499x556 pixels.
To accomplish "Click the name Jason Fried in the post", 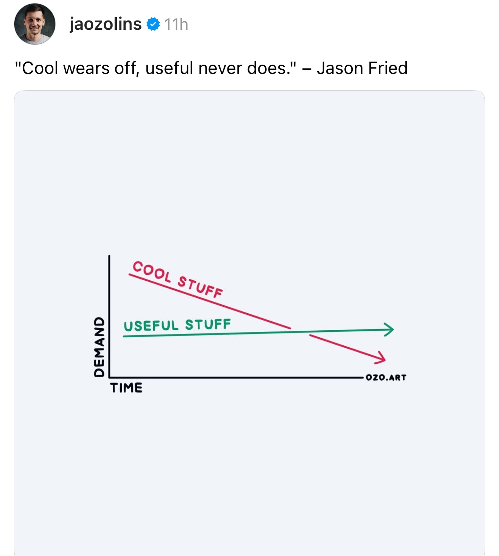I will click(x=362, y=68).
